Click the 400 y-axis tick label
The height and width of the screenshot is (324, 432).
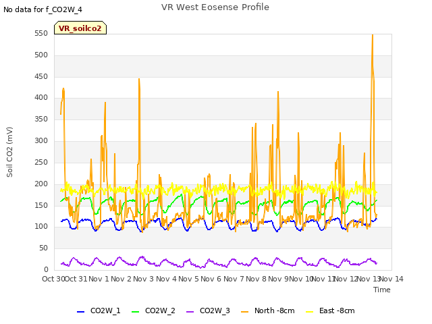pos(41,97)
